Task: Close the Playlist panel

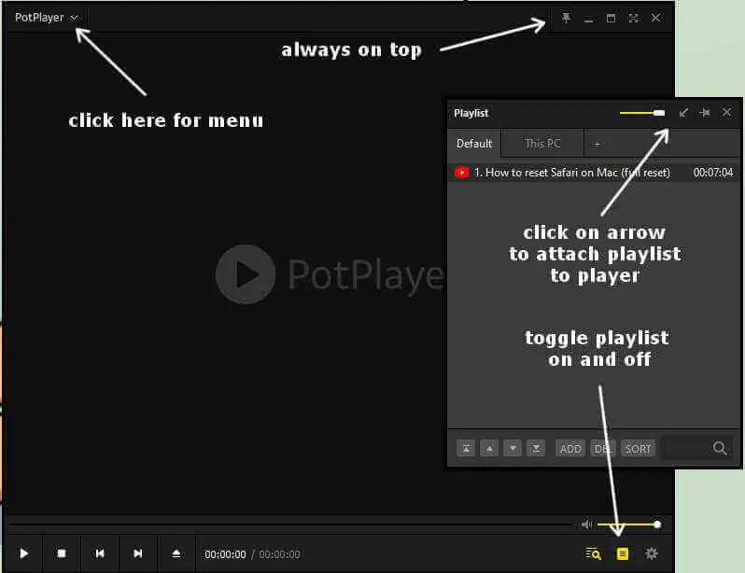Action: pos(726,112)
